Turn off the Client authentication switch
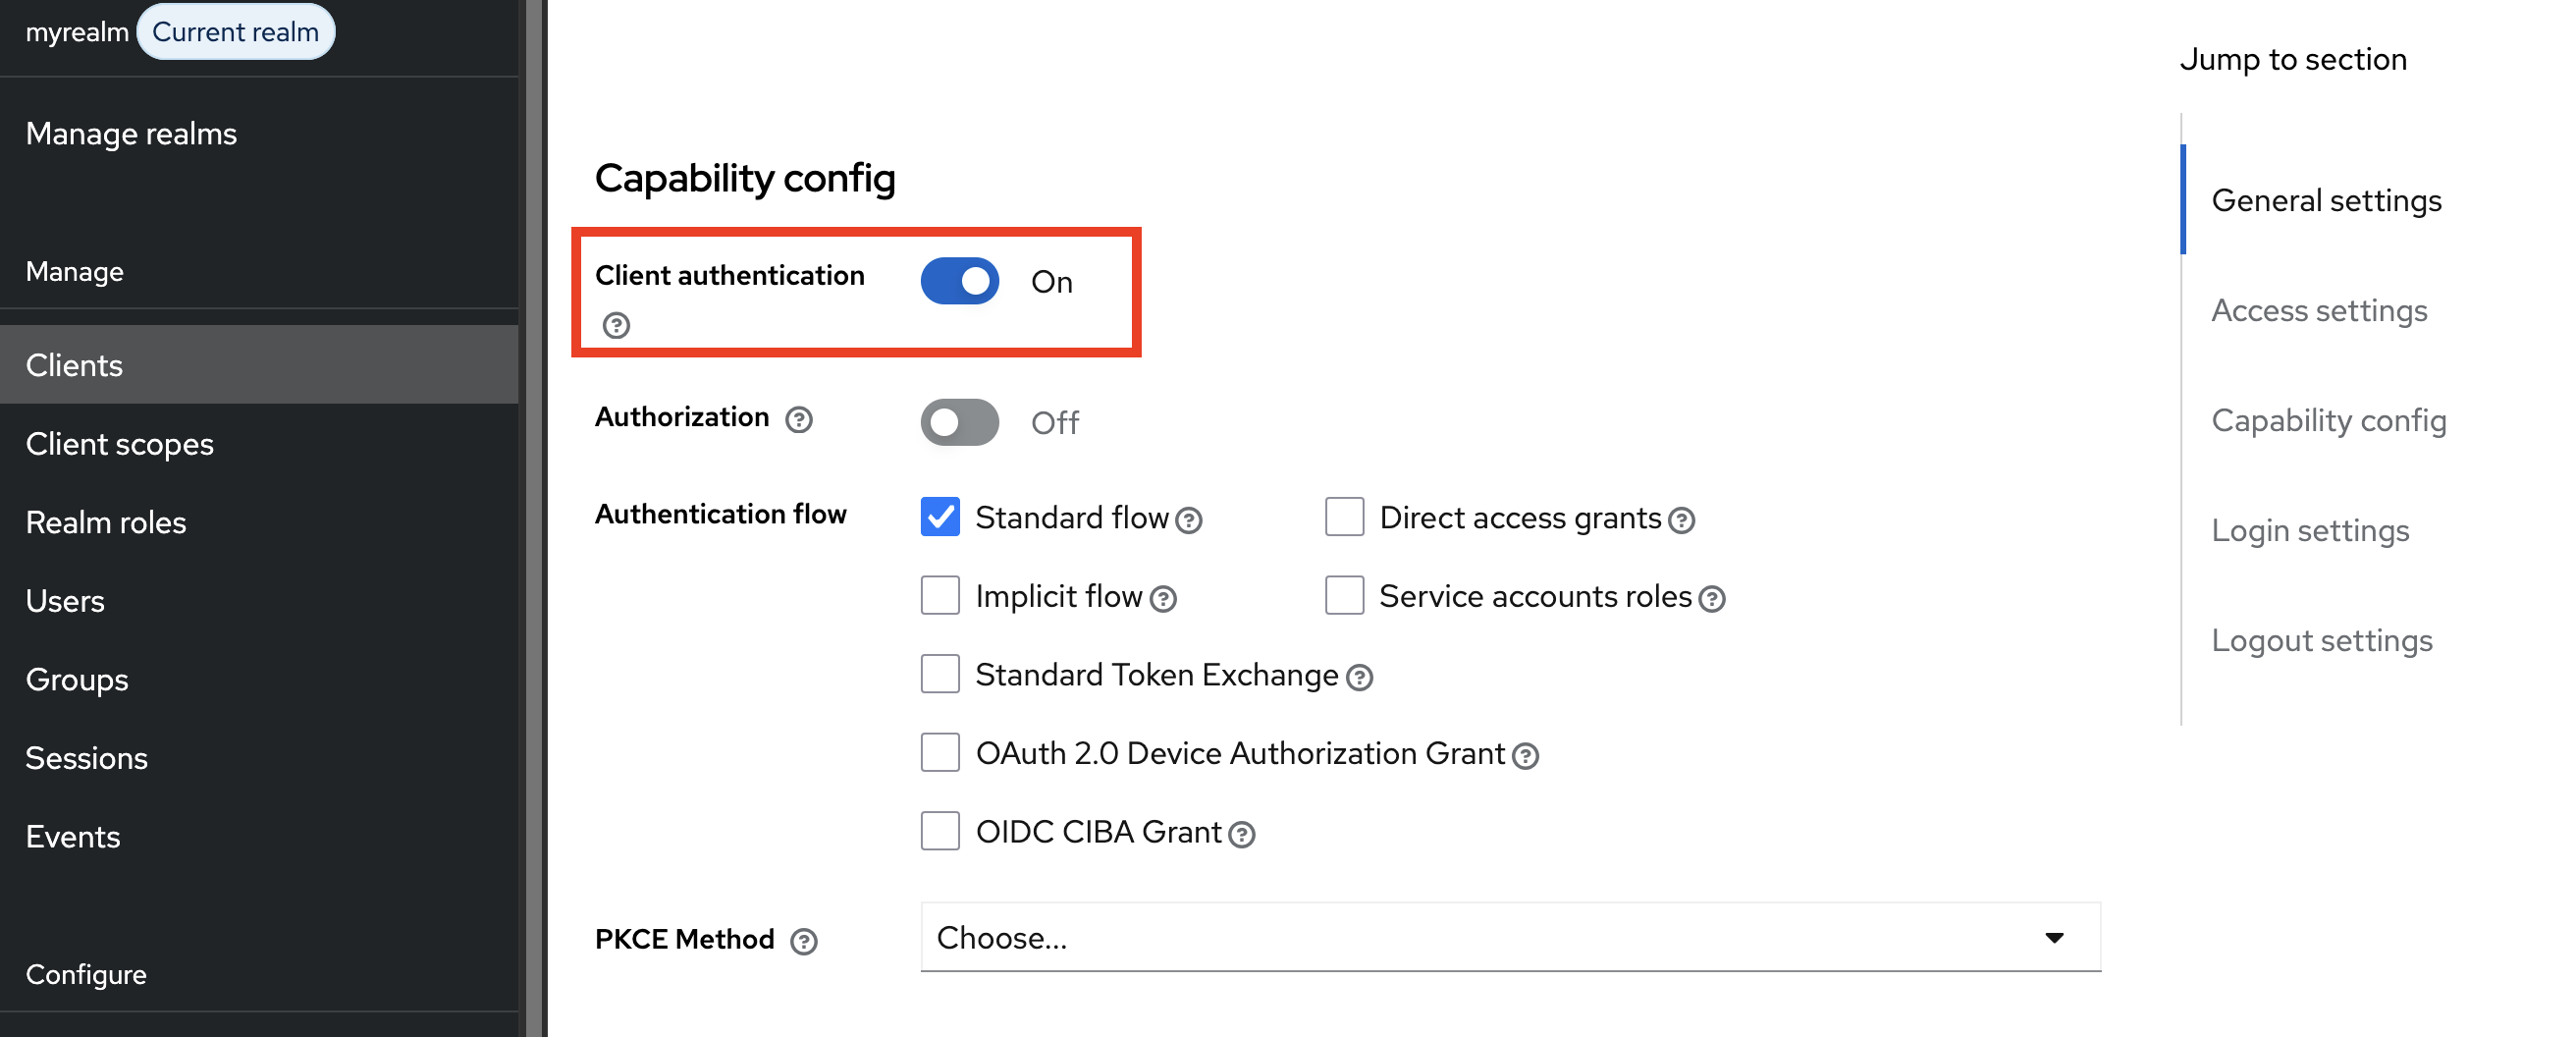 click(x=959, y=281)
